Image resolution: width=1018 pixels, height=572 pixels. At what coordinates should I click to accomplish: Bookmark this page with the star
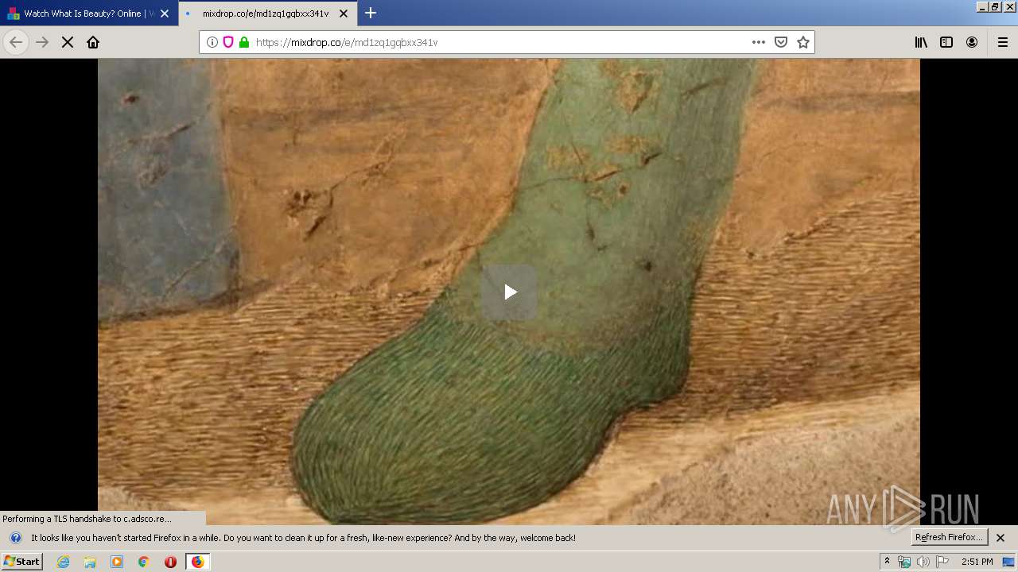point(803,42)
